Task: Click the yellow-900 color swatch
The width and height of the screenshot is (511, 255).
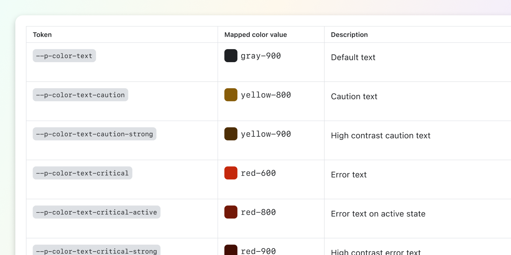Action: pyautogui.click(x=231, y=134)
